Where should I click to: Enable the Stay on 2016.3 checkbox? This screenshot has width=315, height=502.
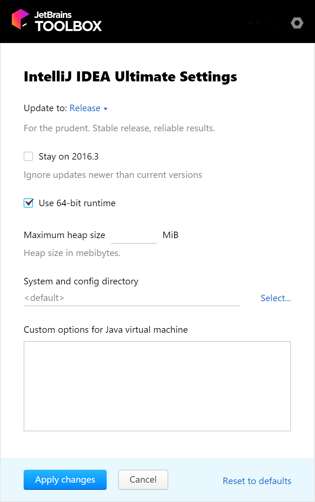28,156
